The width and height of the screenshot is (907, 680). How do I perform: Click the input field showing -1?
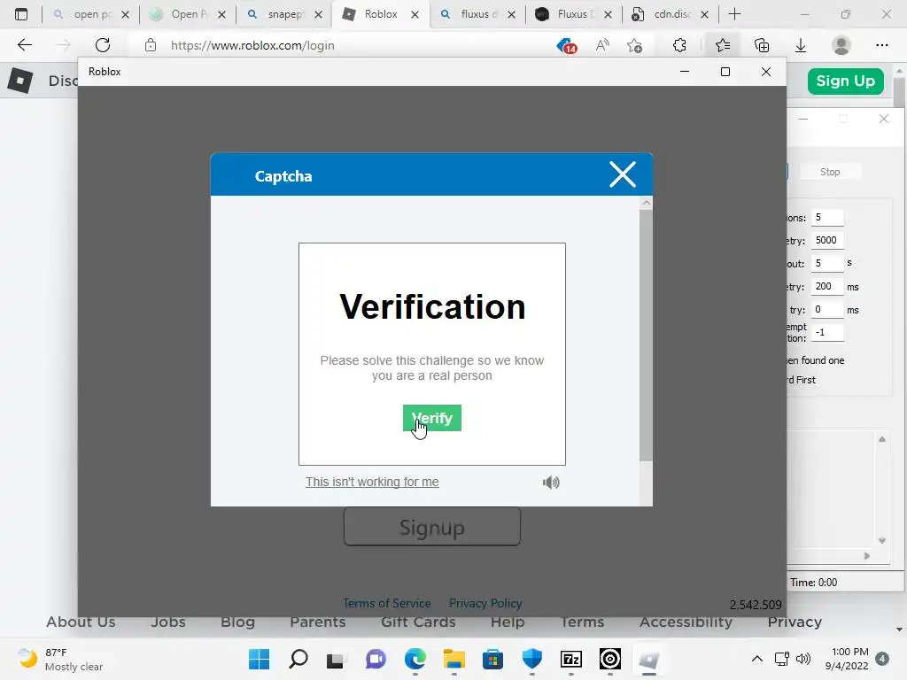pyautogui.click(x=827, y=333)
